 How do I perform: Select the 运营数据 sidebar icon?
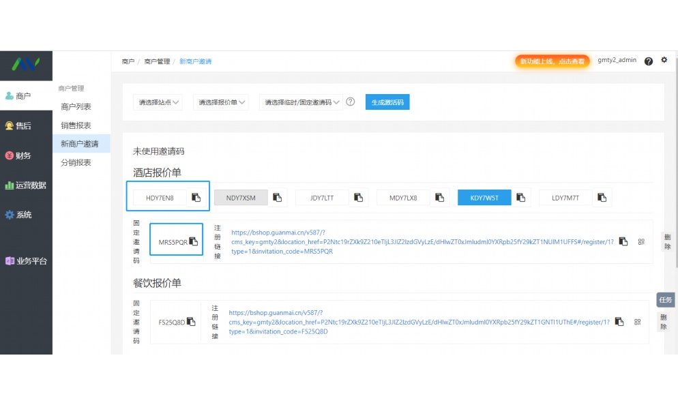(27, 185)
